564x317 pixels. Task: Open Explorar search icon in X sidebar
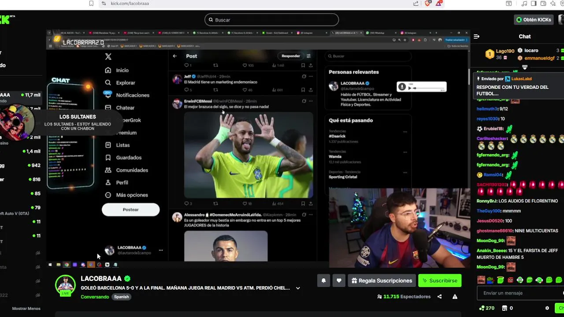coord(108,83)
